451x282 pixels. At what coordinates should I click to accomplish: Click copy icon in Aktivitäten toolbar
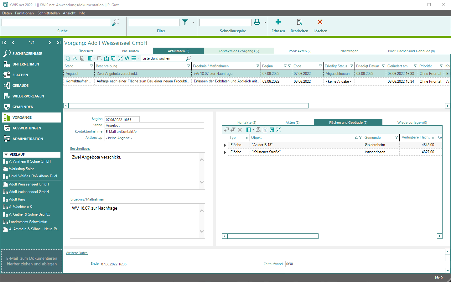(x=68, y=58)
